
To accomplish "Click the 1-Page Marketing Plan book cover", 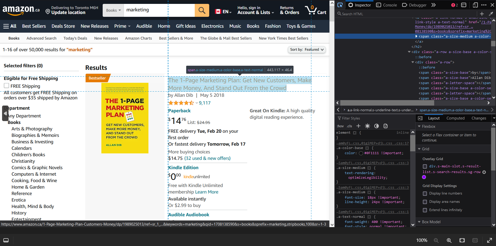I will 125,118.
